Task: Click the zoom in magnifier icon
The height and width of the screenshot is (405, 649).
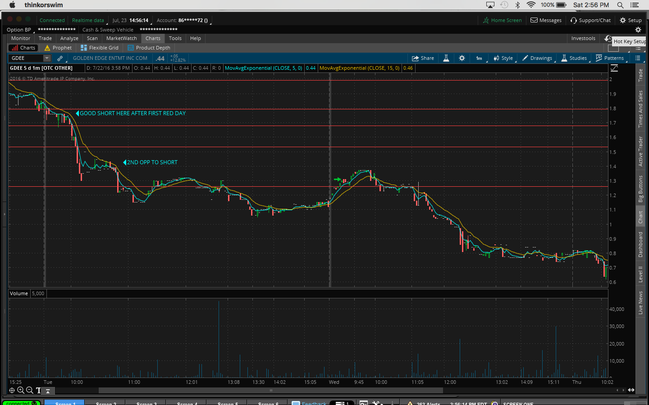Action: pos(21,391)
